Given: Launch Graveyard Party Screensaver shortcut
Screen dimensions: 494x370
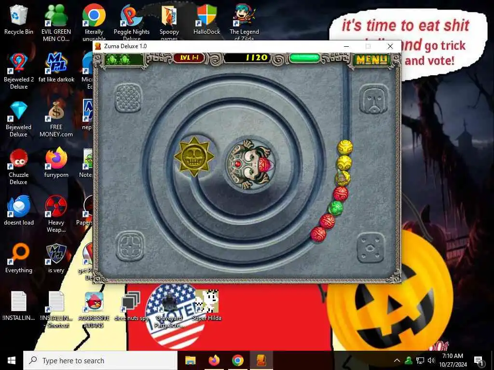Looking at the screenshot, I should tap(169, 310).
